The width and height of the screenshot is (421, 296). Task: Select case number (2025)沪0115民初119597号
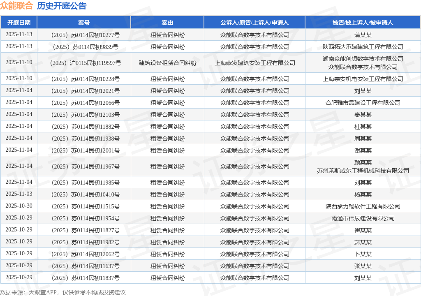(86, 63)
